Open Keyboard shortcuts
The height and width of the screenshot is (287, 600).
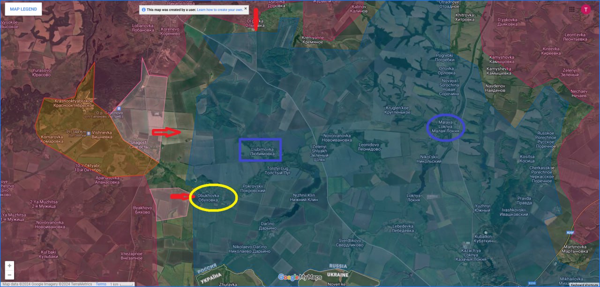coord(585,285)
